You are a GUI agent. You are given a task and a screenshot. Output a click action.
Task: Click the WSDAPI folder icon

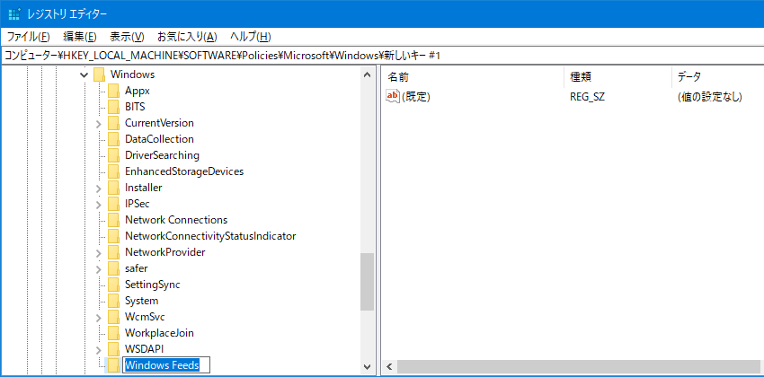tap(113, 349)
